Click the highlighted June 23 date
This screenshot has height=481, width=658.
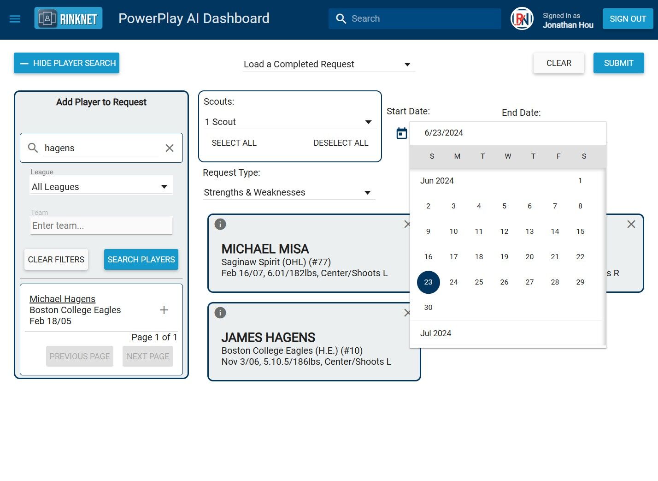coord(428,282)
